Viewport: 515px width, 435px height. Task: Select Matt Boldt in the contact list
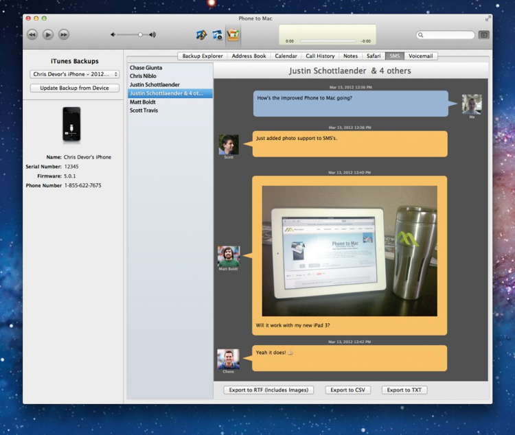tap(144, 102)
